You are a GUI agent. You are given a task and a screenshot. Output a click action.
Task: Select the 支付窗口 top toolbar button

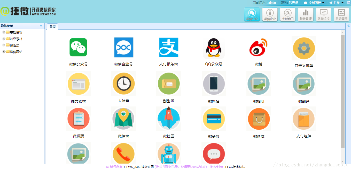pyautogui.click(x=288, y=14)
